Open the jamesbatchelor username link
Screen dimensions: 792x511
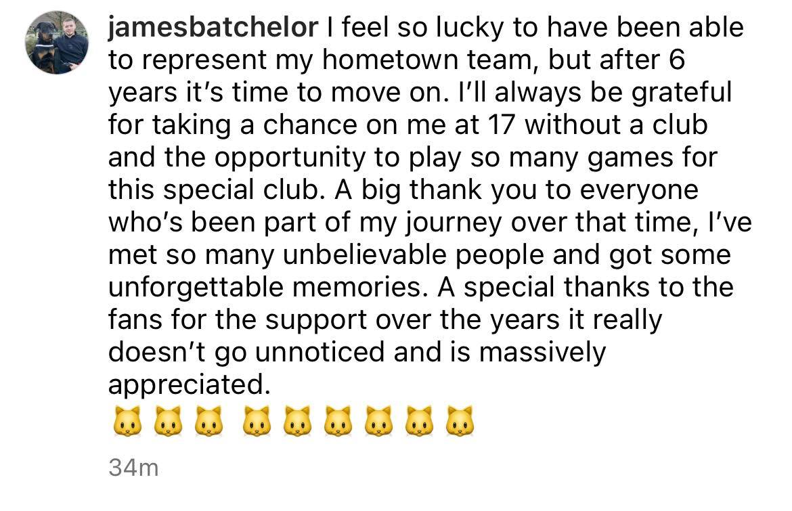[x=213, y=27]
